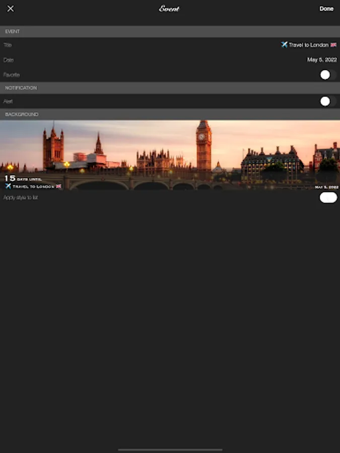
Task: Click the UK flag emoji in the title
Action: click(x=333, y=45)
